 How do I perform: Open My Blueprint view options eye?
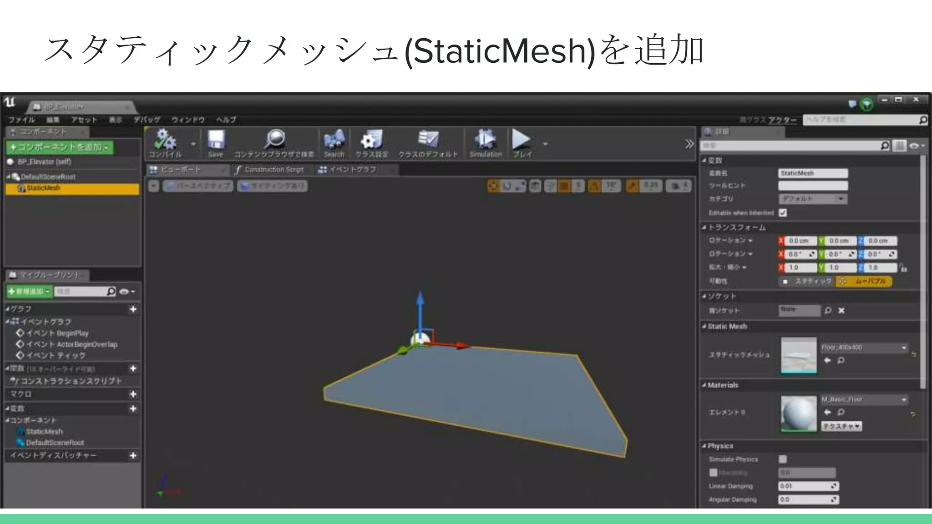(127, 292)
